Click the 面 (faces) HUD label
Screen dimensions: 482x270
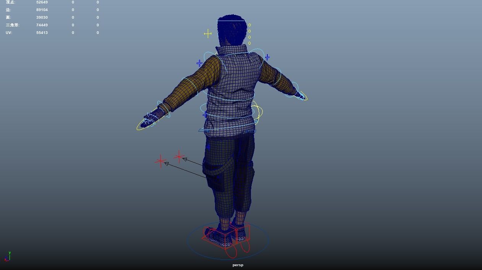(8, 18)
